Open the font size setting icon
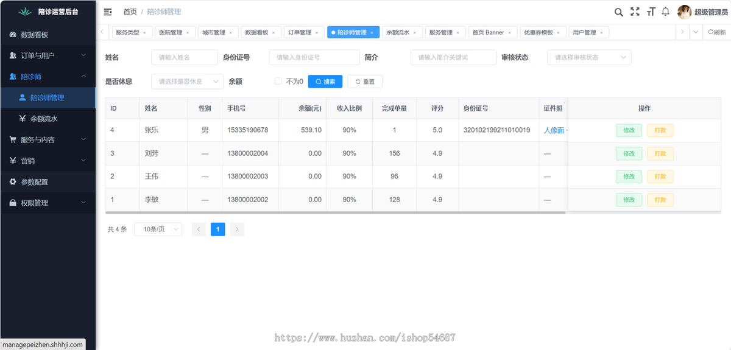This screenshot has height=350, width=731. pyautogui.click(x=651, y=12)
